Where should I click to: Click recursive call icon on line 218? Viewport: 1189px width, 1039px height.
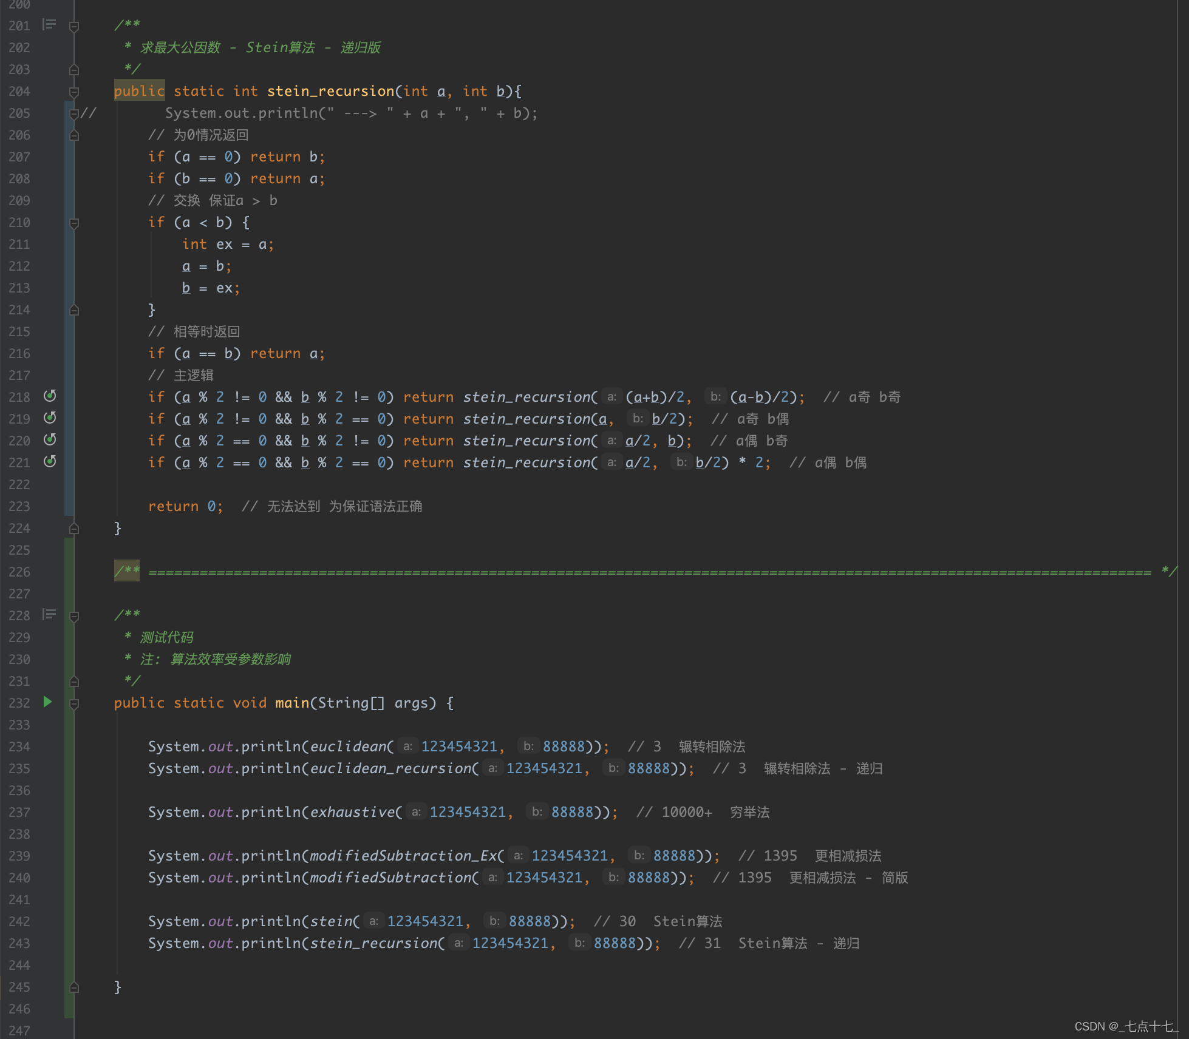pos(50,396)
